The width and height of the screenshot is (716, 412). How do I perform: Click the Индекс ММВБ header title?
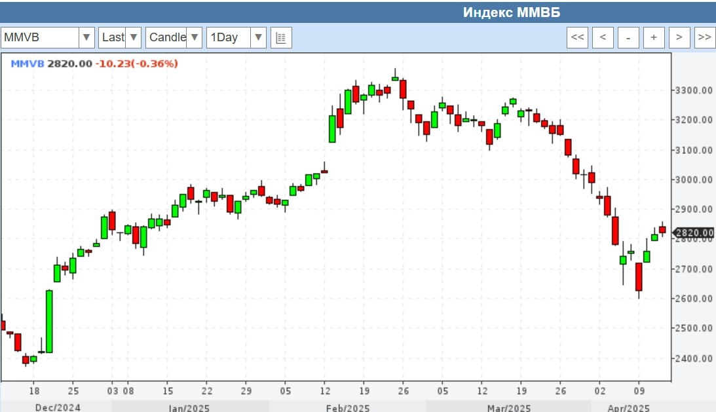point(512,12)
